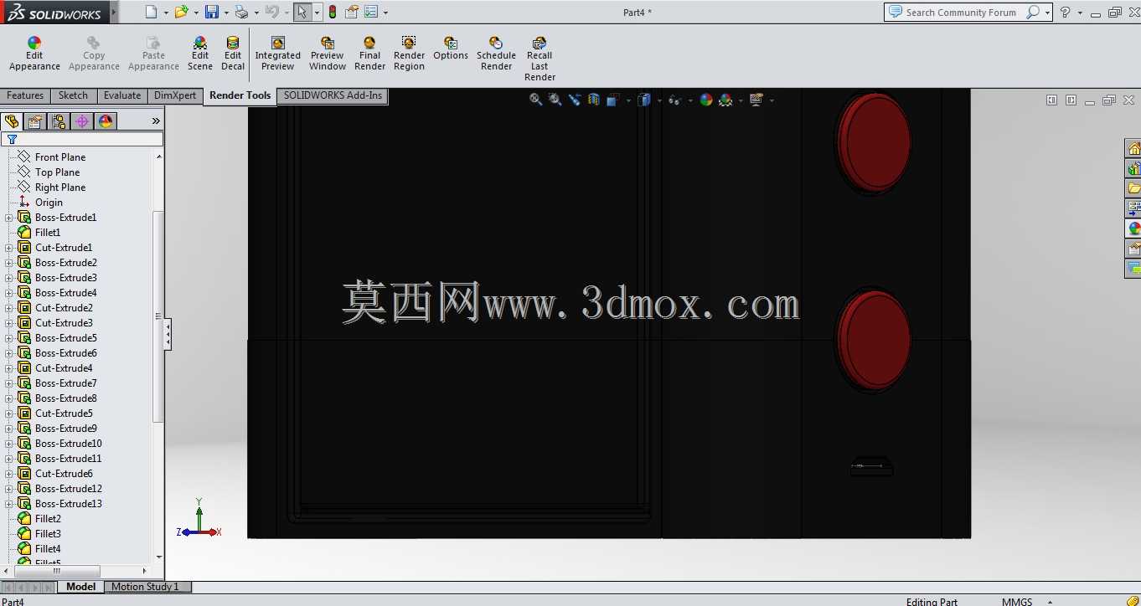This screenshot has width=1141, height=606.
Task: Create a new document
Action: point(151,12)
